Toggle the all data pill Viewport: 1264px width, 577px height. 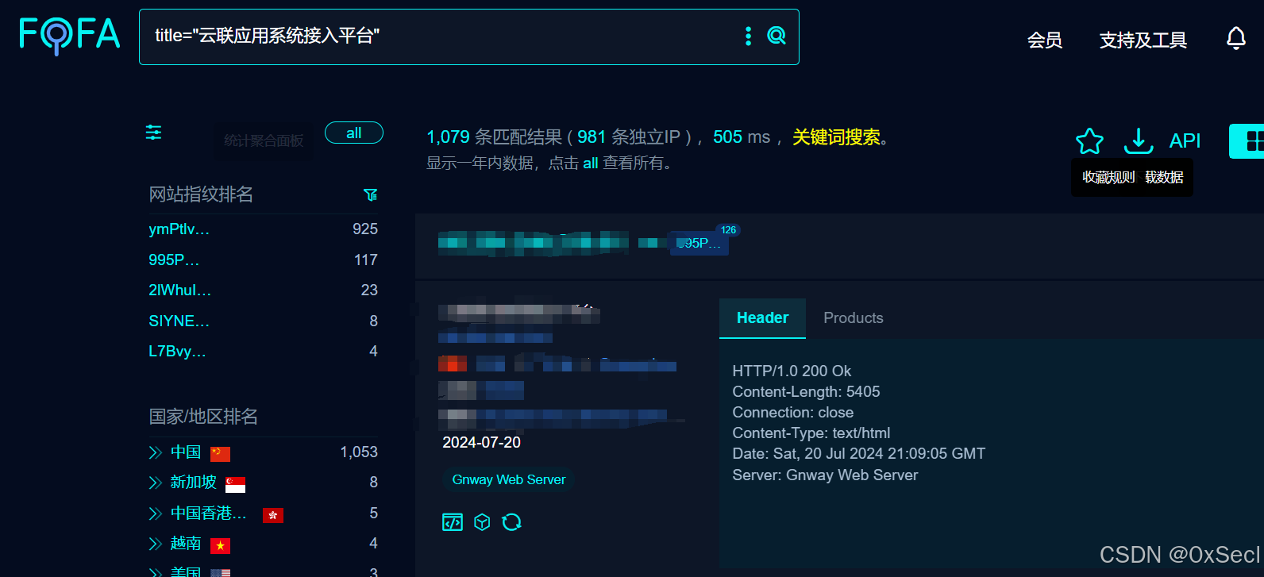(x=354, y=133)
